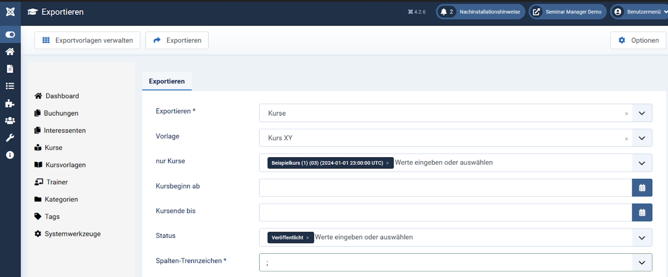This screenshot has width=668, height=277.
Task: Open the puzzle piece components icon
Action: 10,103
